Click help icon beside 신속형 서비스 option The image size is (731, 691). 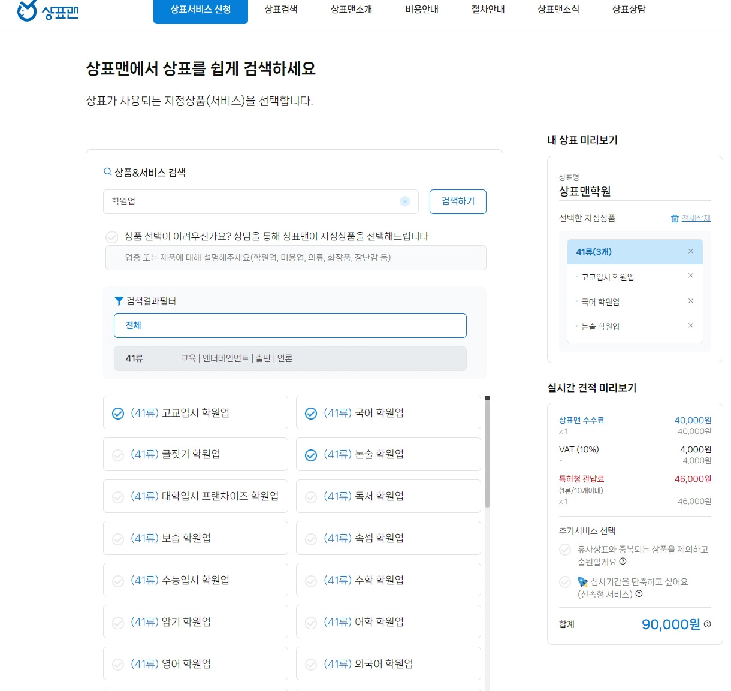coord(639,594)
